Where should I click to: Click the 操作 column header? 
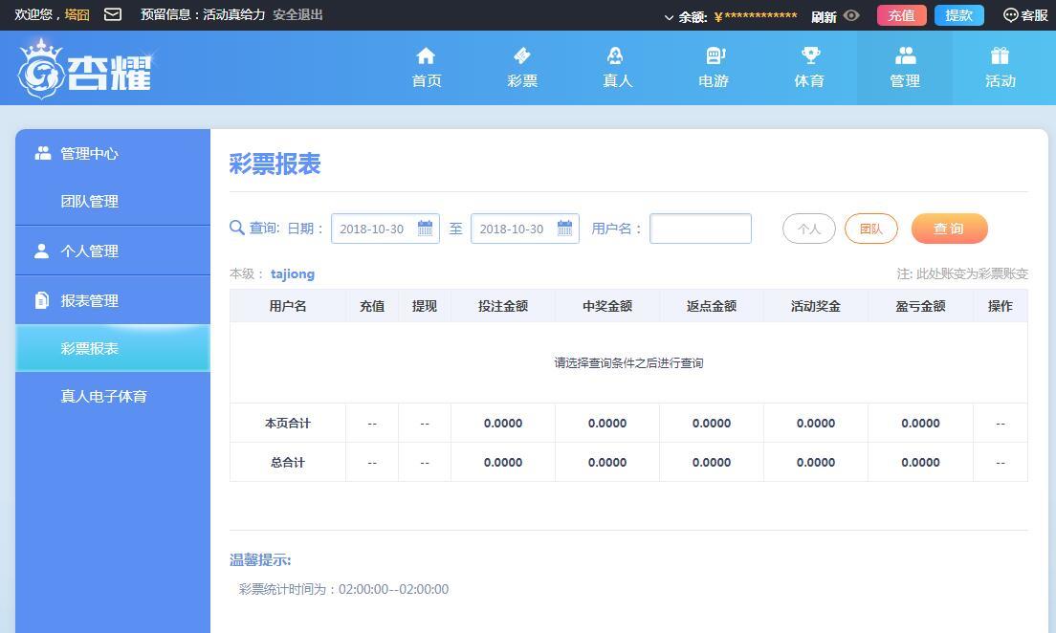1001,306
